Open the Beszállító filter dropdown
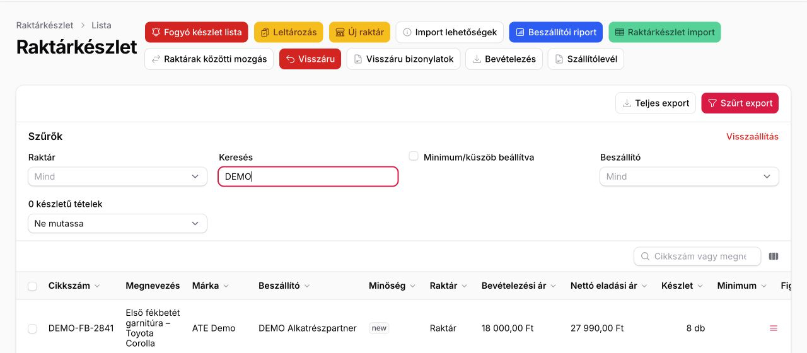Image resolution: width=807 pixels, height=353 pixels. (x=689, y=176)
